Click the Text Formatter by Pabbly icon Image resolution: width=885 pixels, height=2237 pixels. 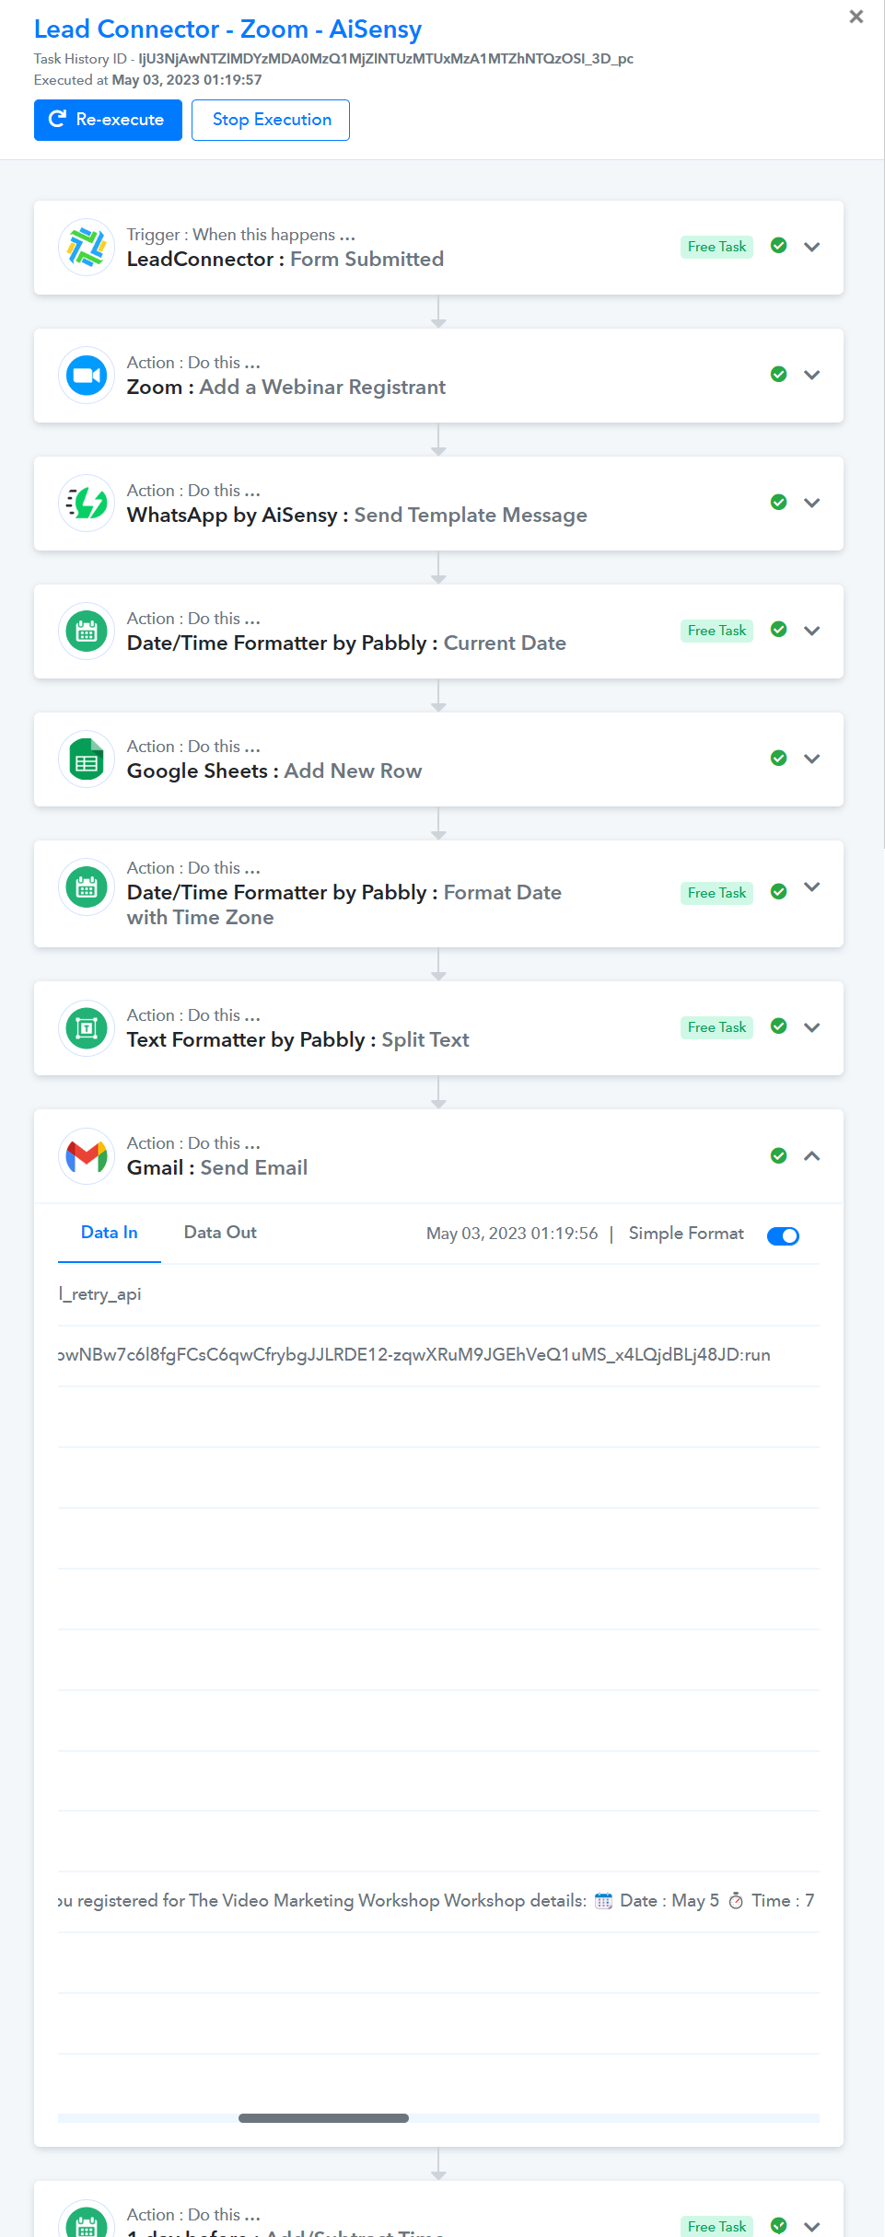pyautogui.click(x=87, y=1028)
